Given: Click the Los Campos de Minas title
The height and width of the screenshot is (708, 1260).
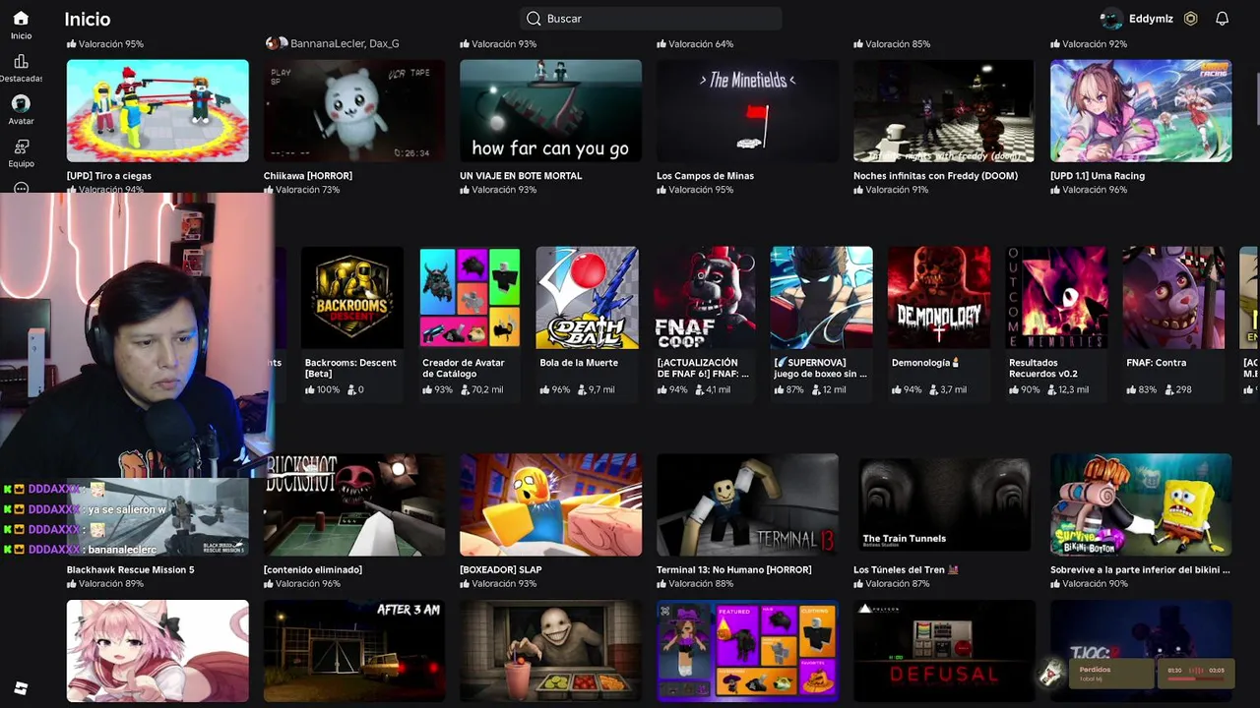Looking at the screenshot, I should [x=705, y=176].
